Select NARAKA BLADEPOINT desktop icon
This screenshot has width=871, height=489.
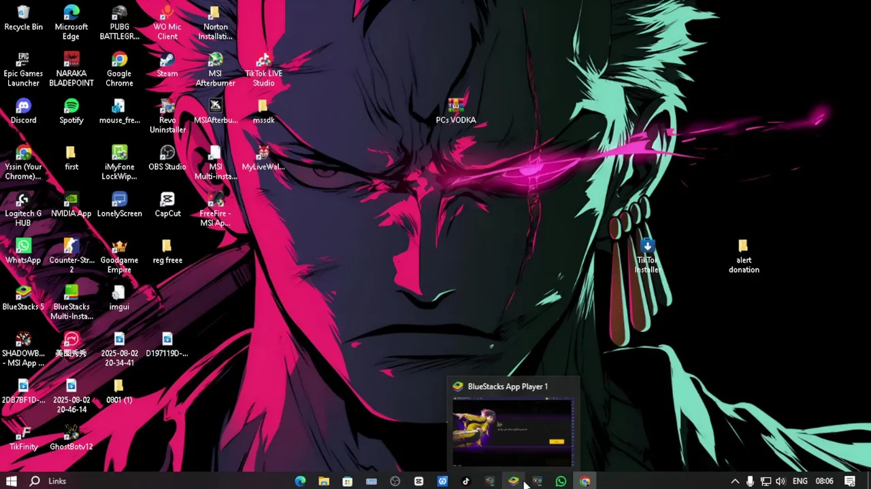[x=71, y=69]
